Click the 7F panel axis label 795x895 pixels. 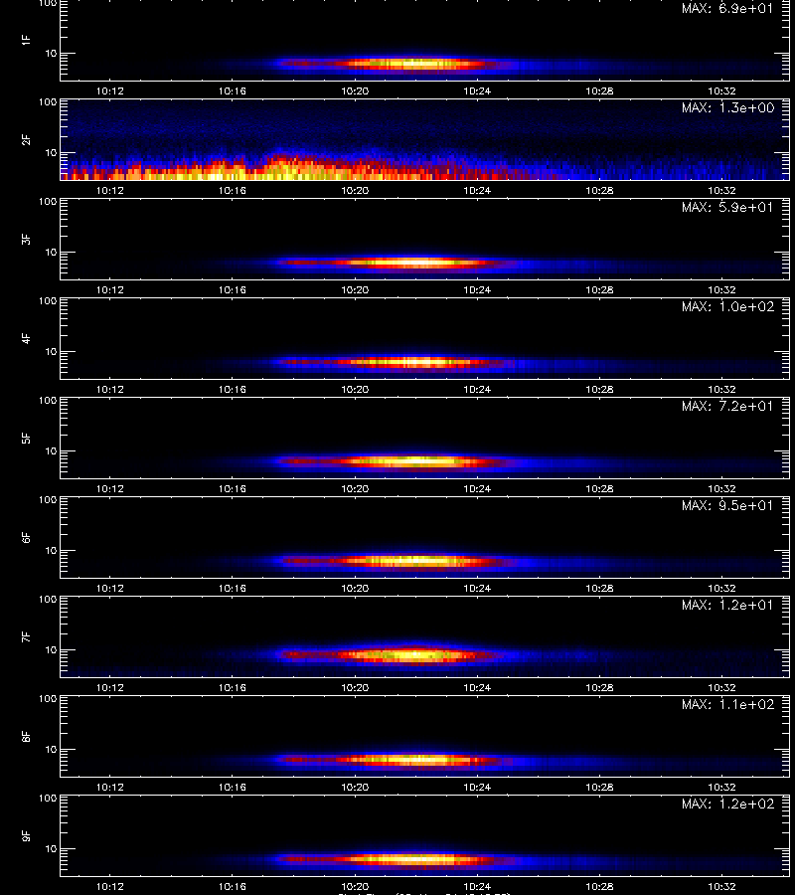click(26, 637)
